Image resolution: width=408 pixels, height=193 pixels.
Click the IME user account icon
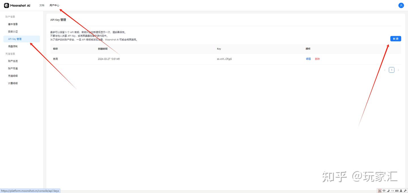coord(401,191)
